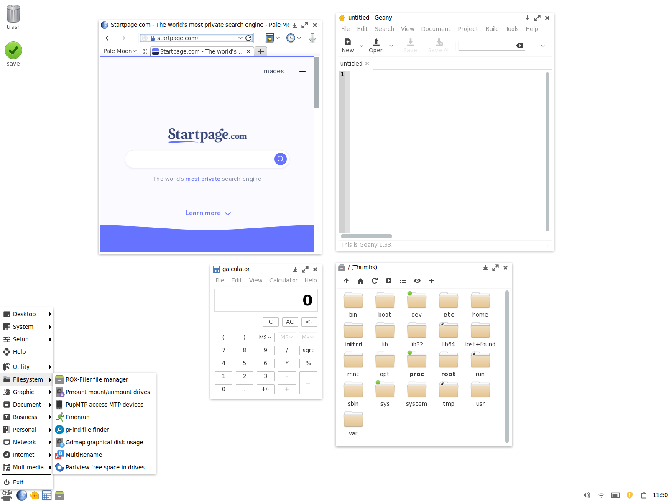669x502 pixels.
Task: Click the save desktop icon
Action: point(13,54)
